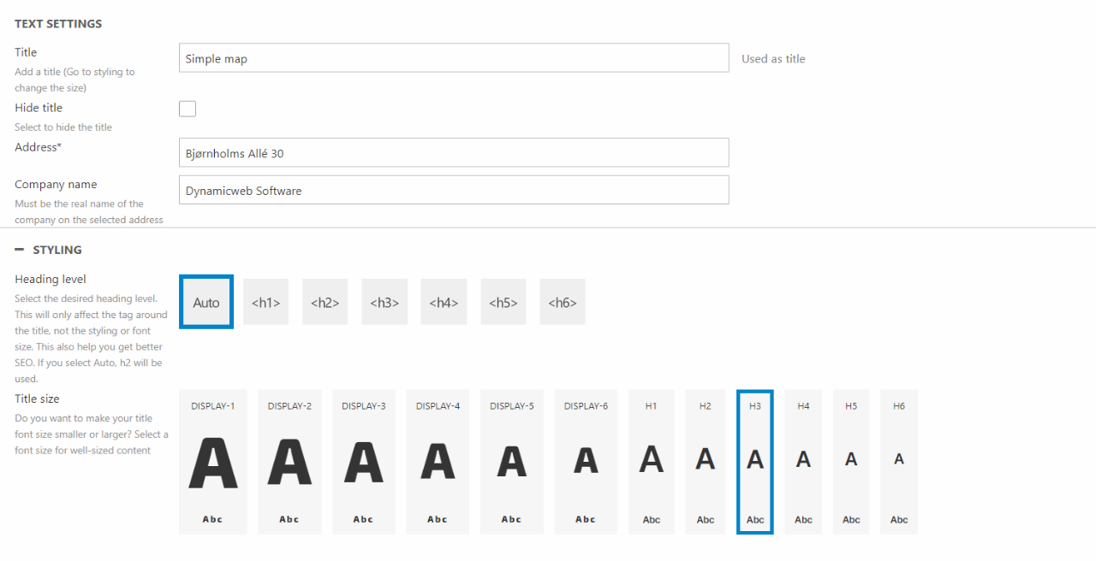1096x561 pixels.
Task: Select the H1 title size tile
Action: (651, 462)
